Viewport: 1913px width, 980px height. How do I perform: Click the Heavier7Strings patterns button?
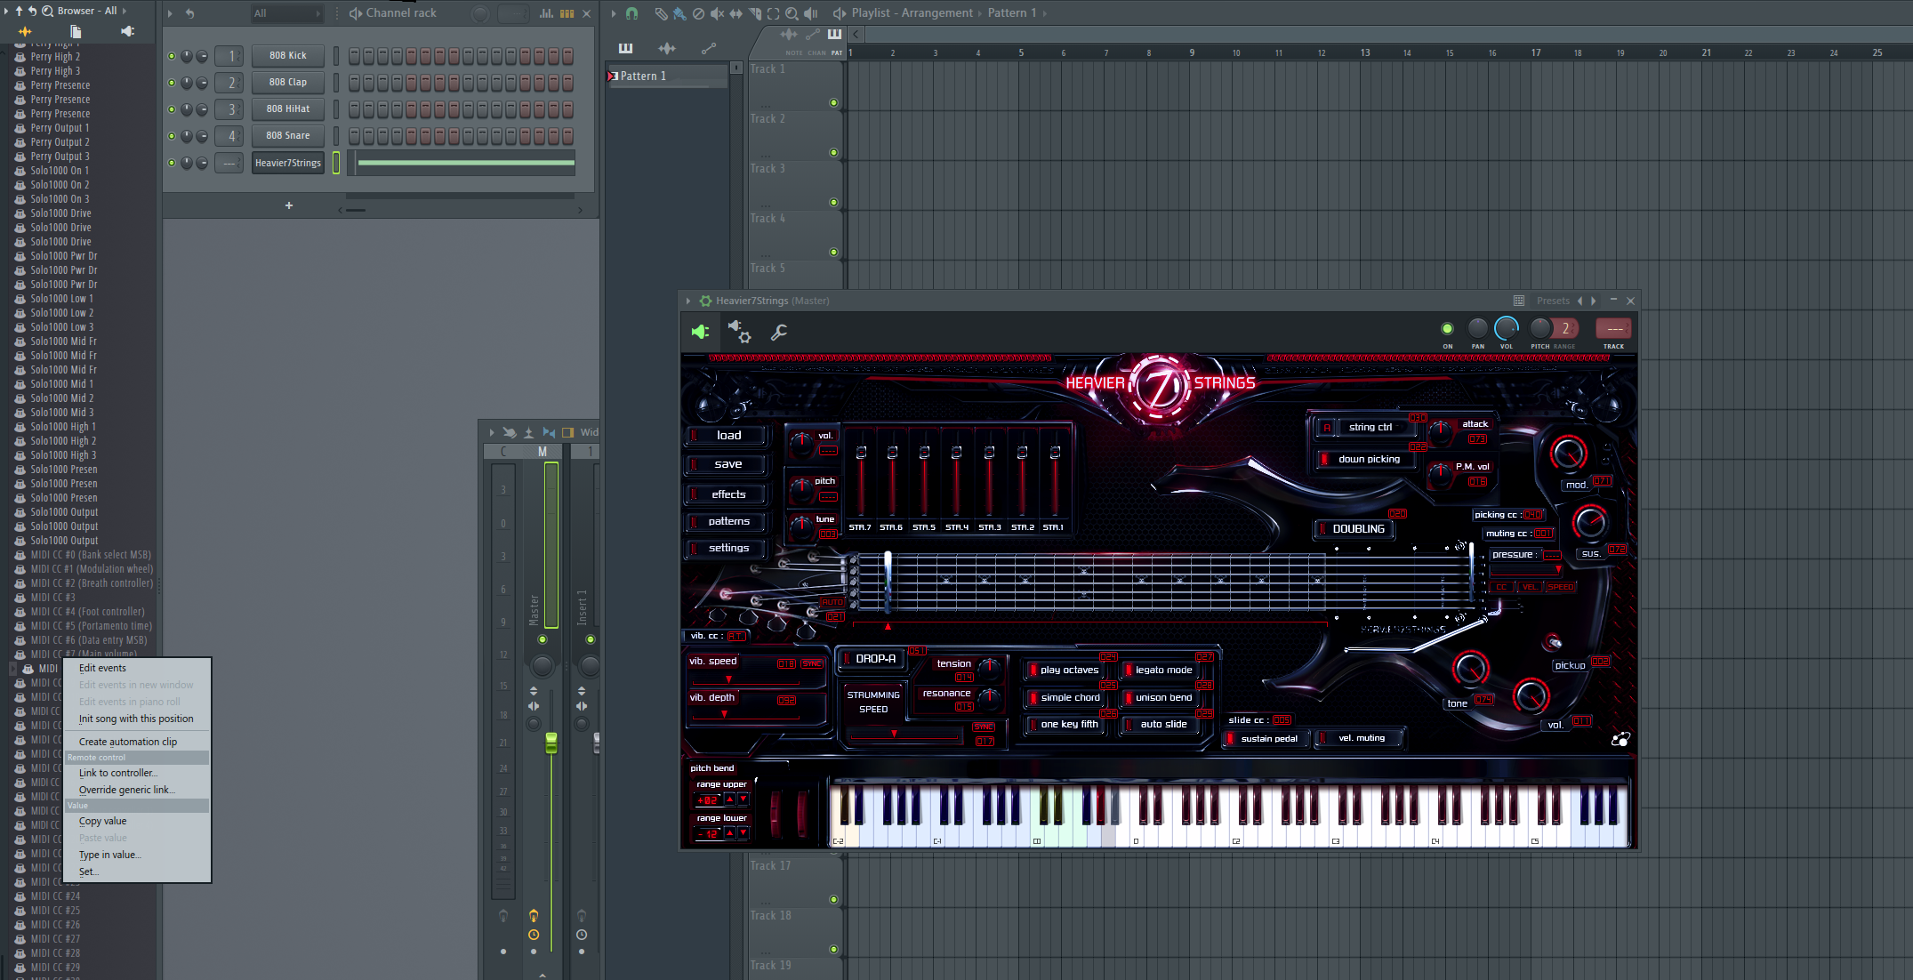(727, 520)
